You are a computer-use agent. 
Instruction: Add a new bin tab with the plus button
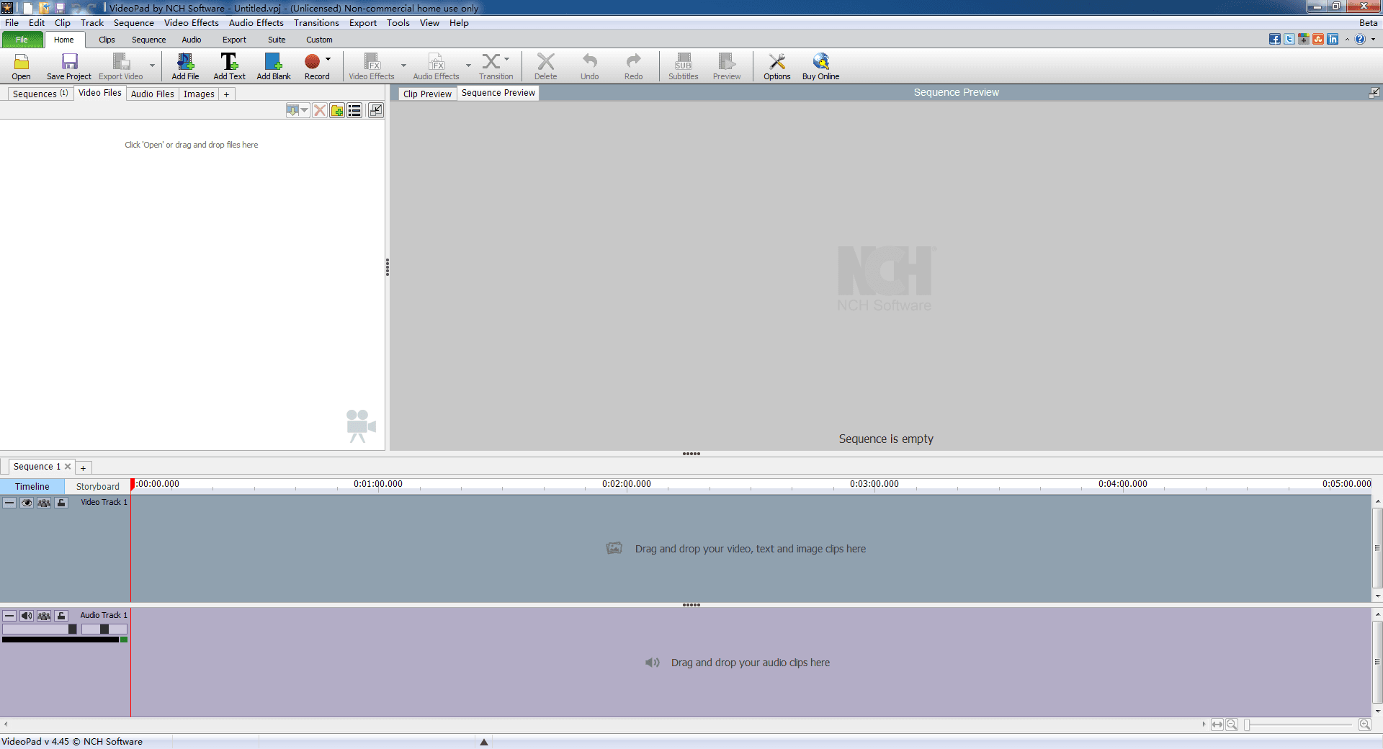click(226, 94)
